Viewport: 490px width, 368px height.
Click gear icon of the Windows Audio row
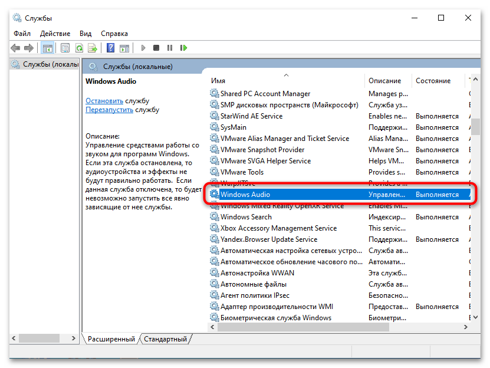tap(214, 194)
